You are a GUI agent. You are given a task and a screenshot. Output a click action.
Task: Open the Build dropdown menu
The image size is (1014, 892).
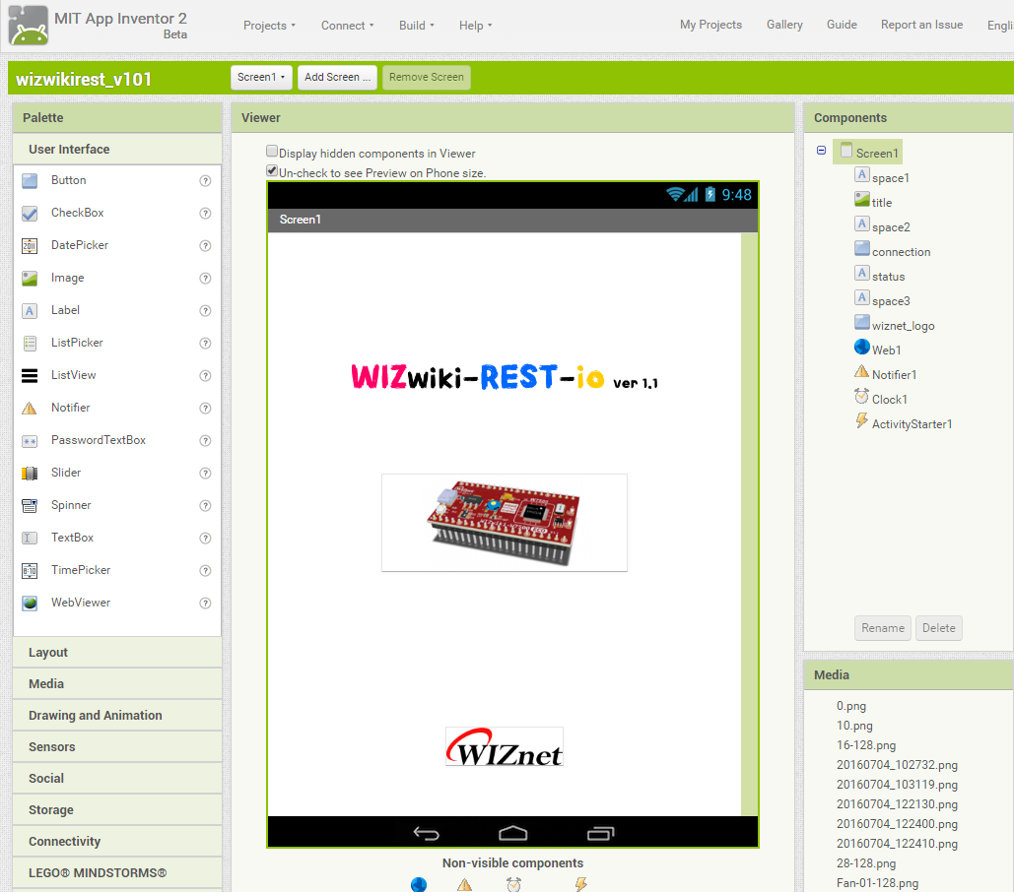[x=417, y=26]
